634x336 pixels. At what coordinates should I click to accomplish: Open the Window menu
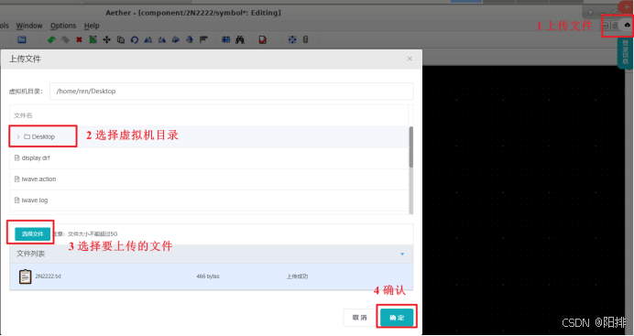tap(29, 26)
